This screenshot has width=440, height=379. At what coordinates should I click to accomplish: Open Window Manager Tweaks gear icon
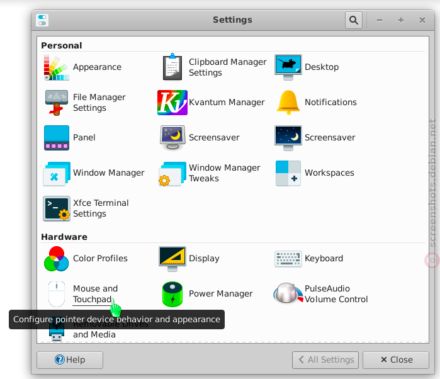172,173
